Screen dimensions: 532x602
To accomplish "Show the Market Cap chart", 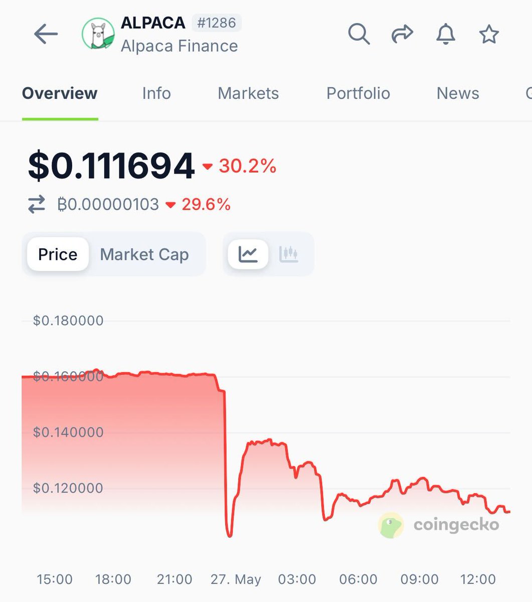I will (144, 254).
